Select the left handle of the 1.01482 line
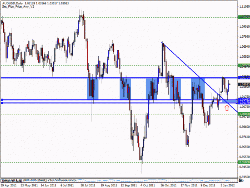250x188 pixels. [2, 100]
